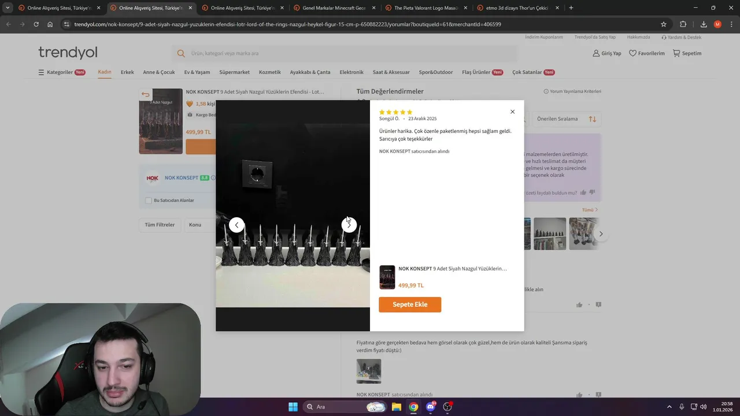Click the Trendyol logo
Screen dimensions: 740x416
click(68, 53)
